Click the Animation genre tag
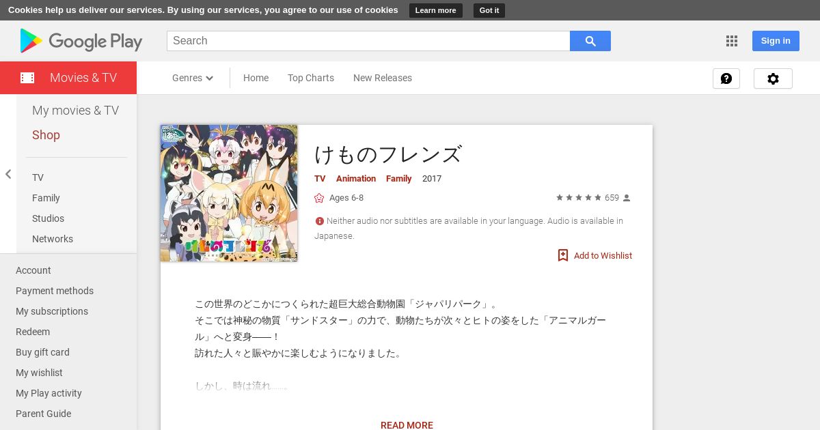Screen dimensions: 820x430 [x=356, y=179]
